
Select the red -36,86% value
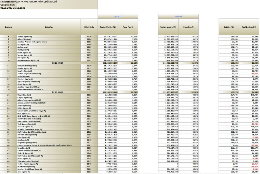pos(255,145)
